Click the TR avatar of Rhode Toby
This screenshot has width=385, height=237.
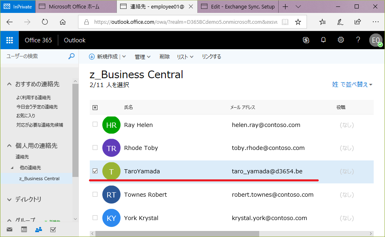click(x=111, y=148)
